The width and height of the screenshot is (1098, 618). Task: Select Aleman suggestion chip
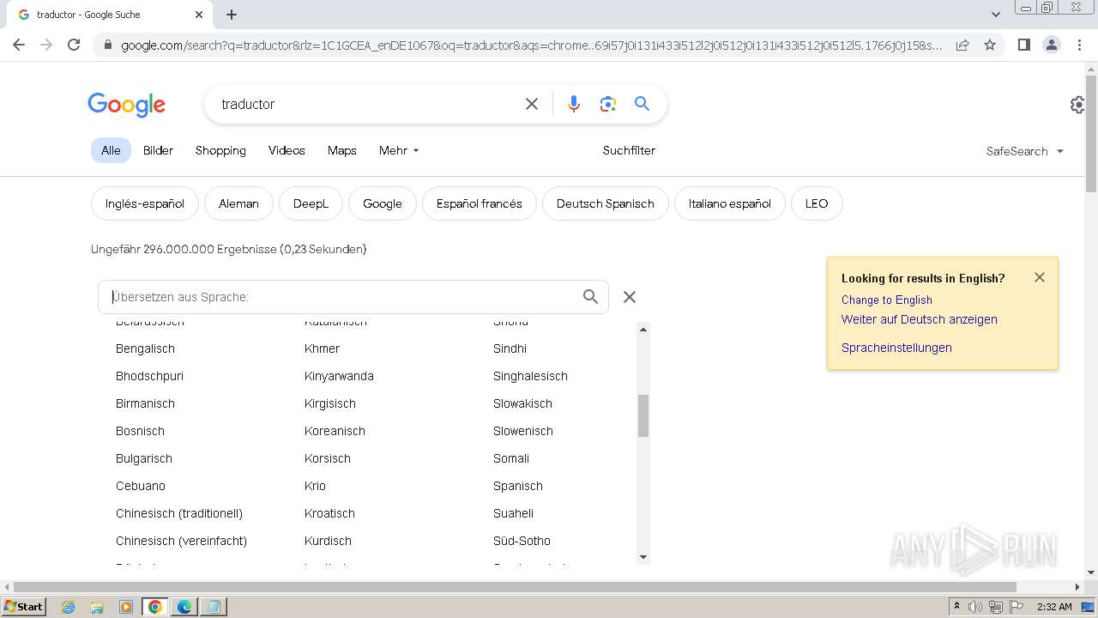coord(238,203)
